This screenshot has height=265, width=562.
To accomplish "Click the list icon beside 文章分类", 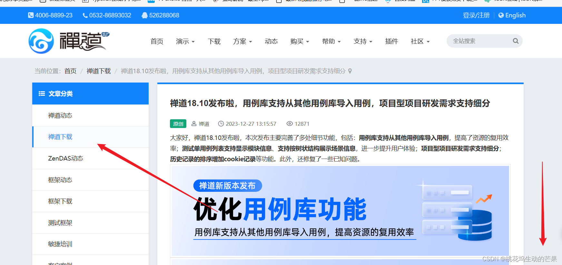I will pyautogui.click(x=42, y=93).
